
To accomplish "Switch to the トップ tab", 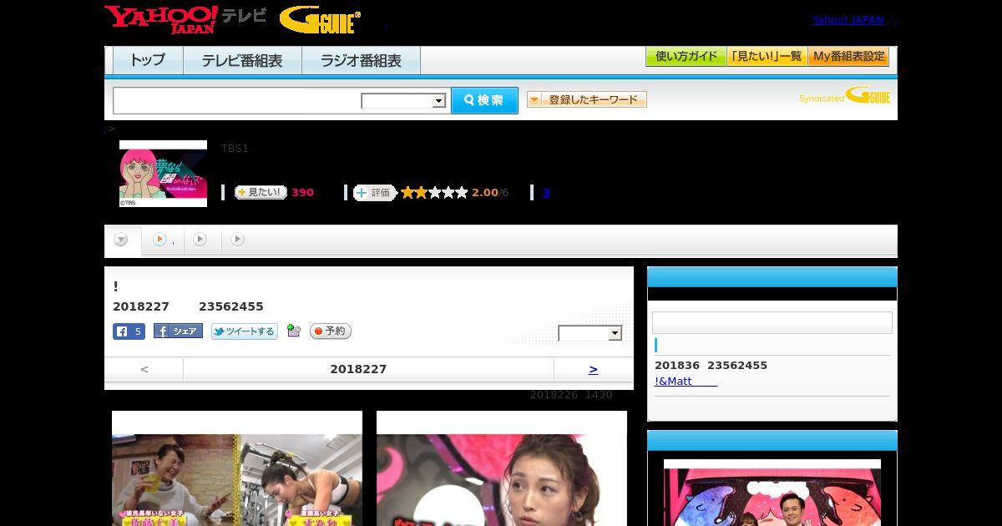I will tap(148, 61).
